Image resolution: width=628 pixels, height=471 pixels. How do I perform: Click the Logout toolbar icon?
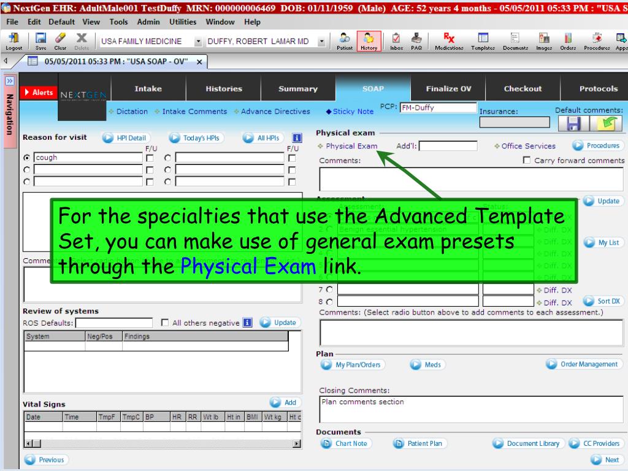(x=13, y=41)
